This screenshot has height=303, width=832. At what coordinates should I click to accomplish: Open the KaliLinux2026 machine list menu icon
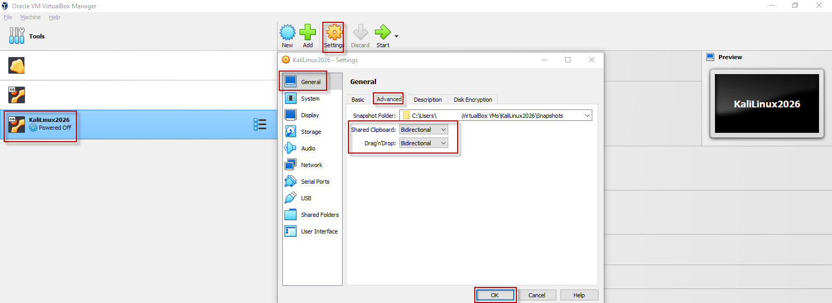coord(260,125)
